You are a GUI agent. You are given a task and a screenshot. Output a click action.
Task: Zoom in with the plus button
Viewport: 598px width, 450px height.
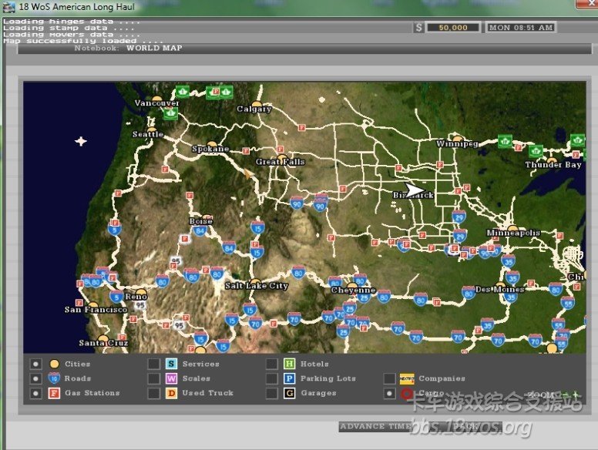(x=574, y=395)
